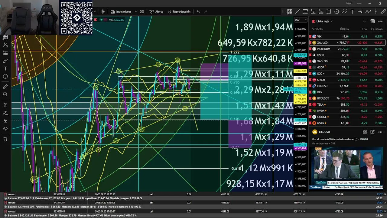Image resolution: width=387 pixels, height=218 pixels.
Task: Open the USD currency dropdown
Action: [301, 20]
